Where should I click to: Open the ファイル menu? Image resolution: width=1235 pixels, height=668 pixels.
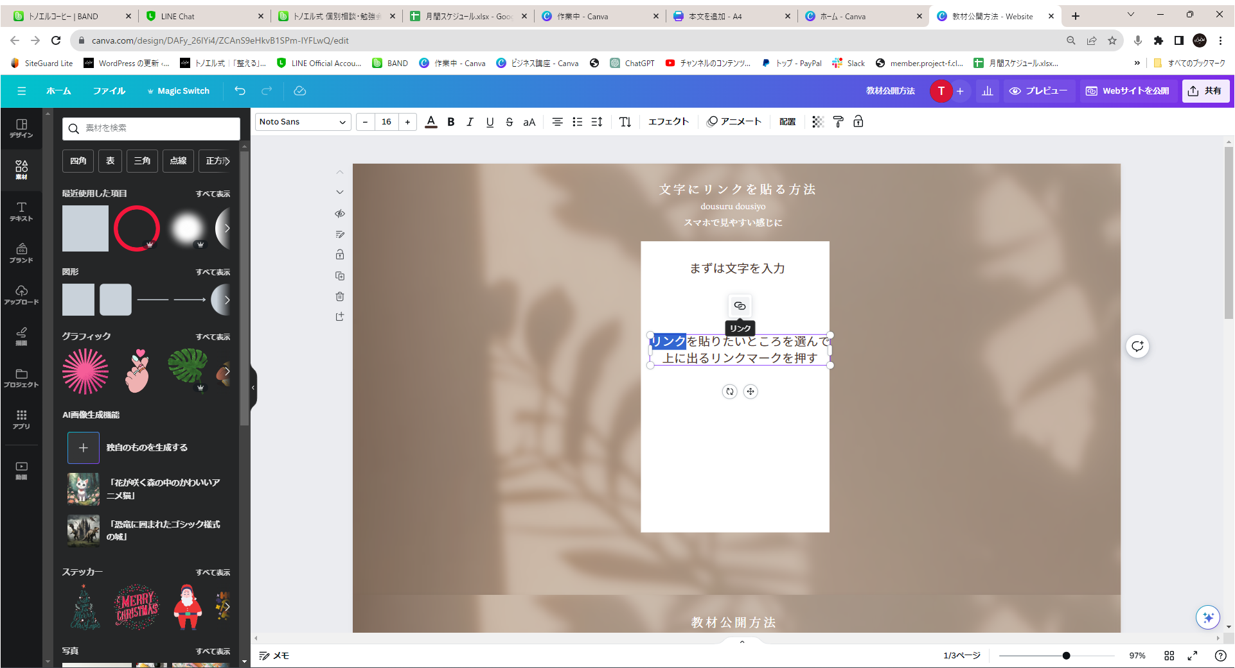pyautogui.click(x=109, y=91)
